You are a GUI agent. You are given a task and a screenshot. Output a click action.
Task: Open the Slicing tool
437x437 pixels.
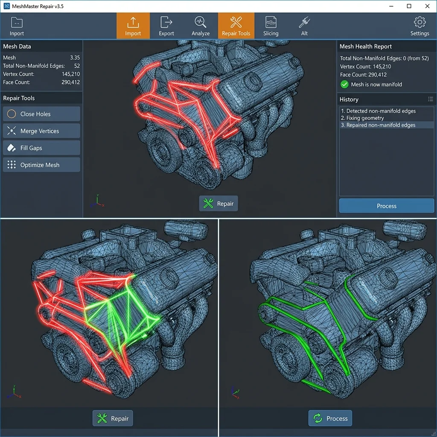(271, 26)
